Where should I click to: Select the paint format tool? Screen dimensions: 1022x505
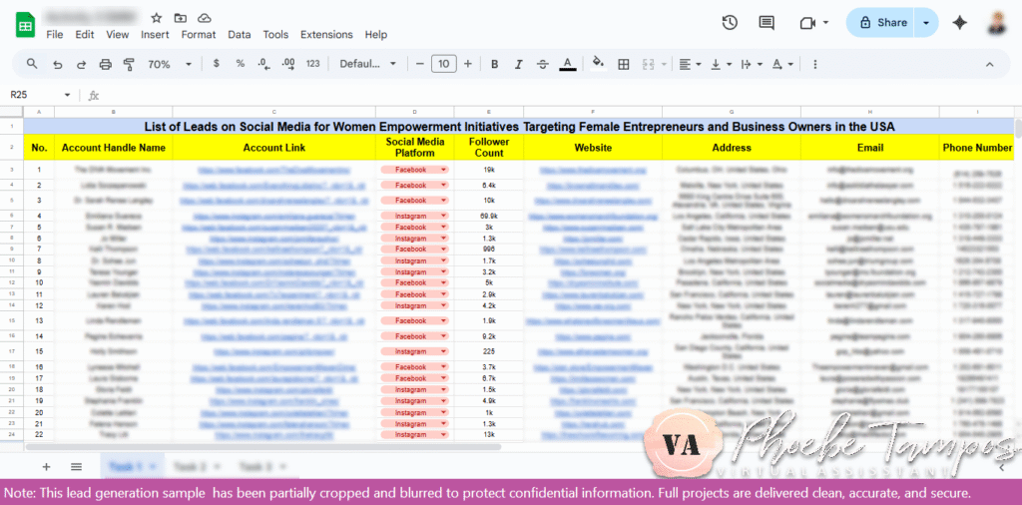point(129,64)
